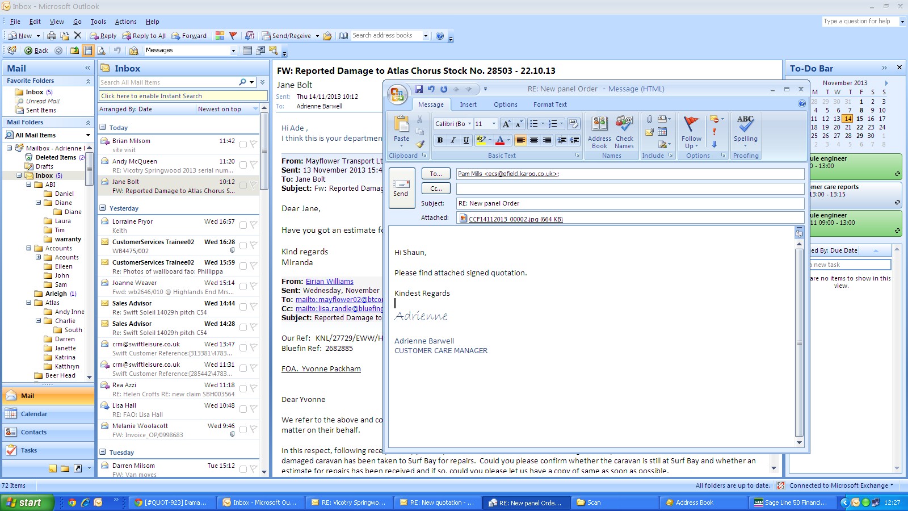
Task: Click in the Subject field
Action: (630, 203)
